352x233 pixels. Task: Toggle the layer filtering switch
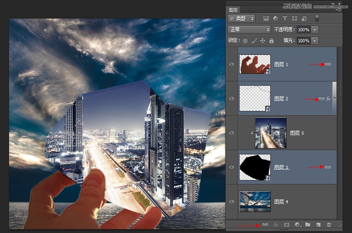[x=317, y=19]
